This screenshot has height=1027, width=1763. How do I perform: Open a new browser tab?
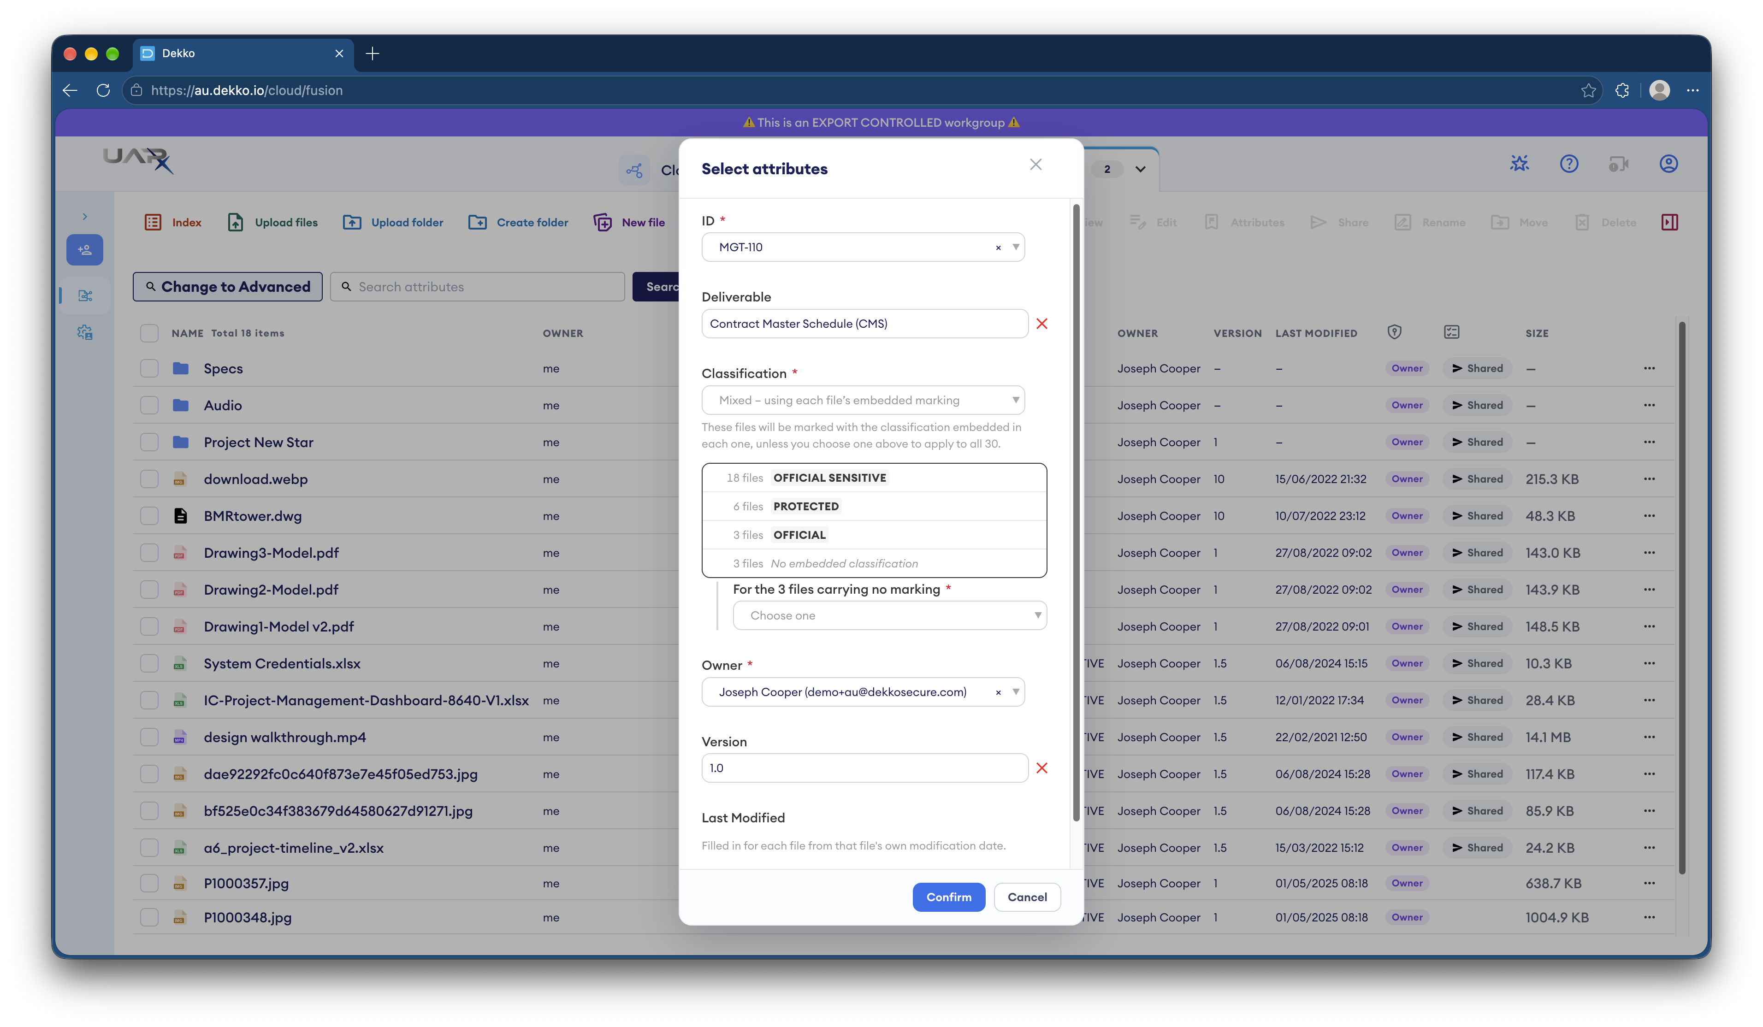pos(372,53)
